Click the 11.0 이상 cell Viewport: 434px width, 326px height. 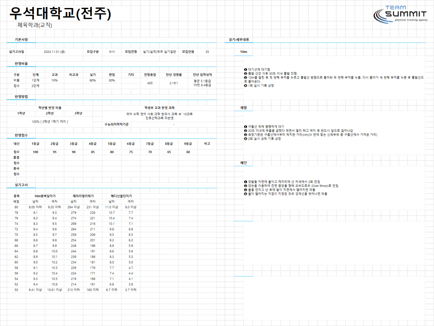point(112,207)
